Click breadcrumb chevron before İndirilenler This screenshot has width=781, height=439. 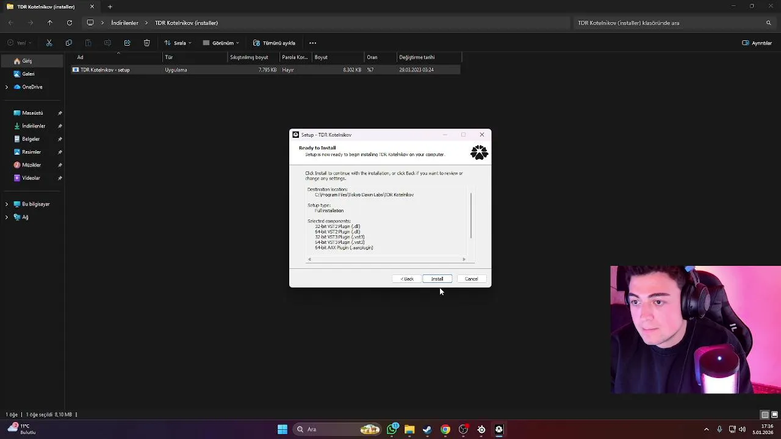(x=103, y=23)
